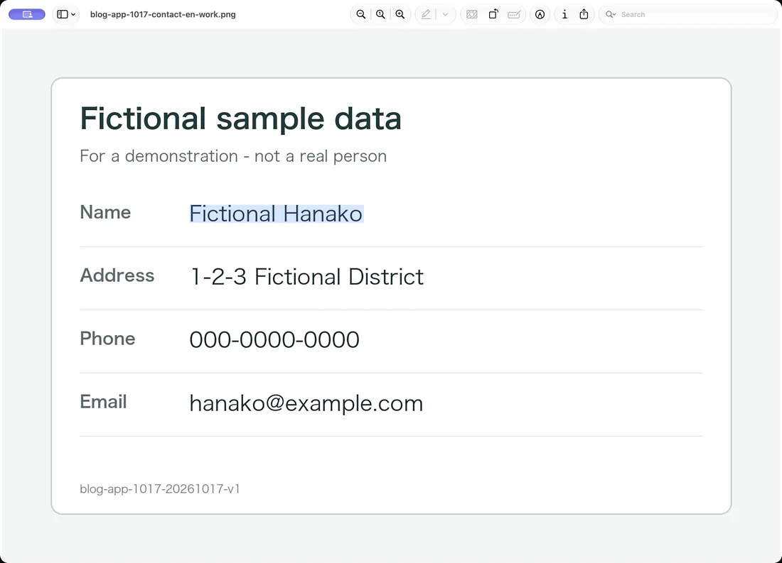The height and width of the screenshot is (563, 782).
Task: Click the heading 'Fictional sample data'
Action: tap(240, 119)
